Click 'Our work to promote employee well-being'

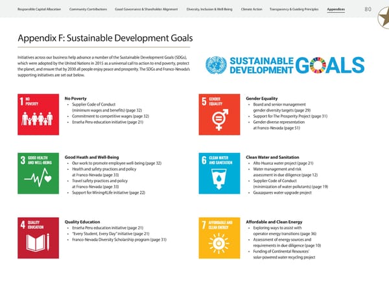(117, 163)
